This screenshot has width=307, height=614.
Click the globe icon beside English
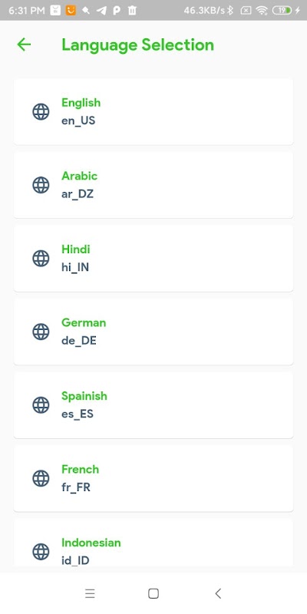41,111
